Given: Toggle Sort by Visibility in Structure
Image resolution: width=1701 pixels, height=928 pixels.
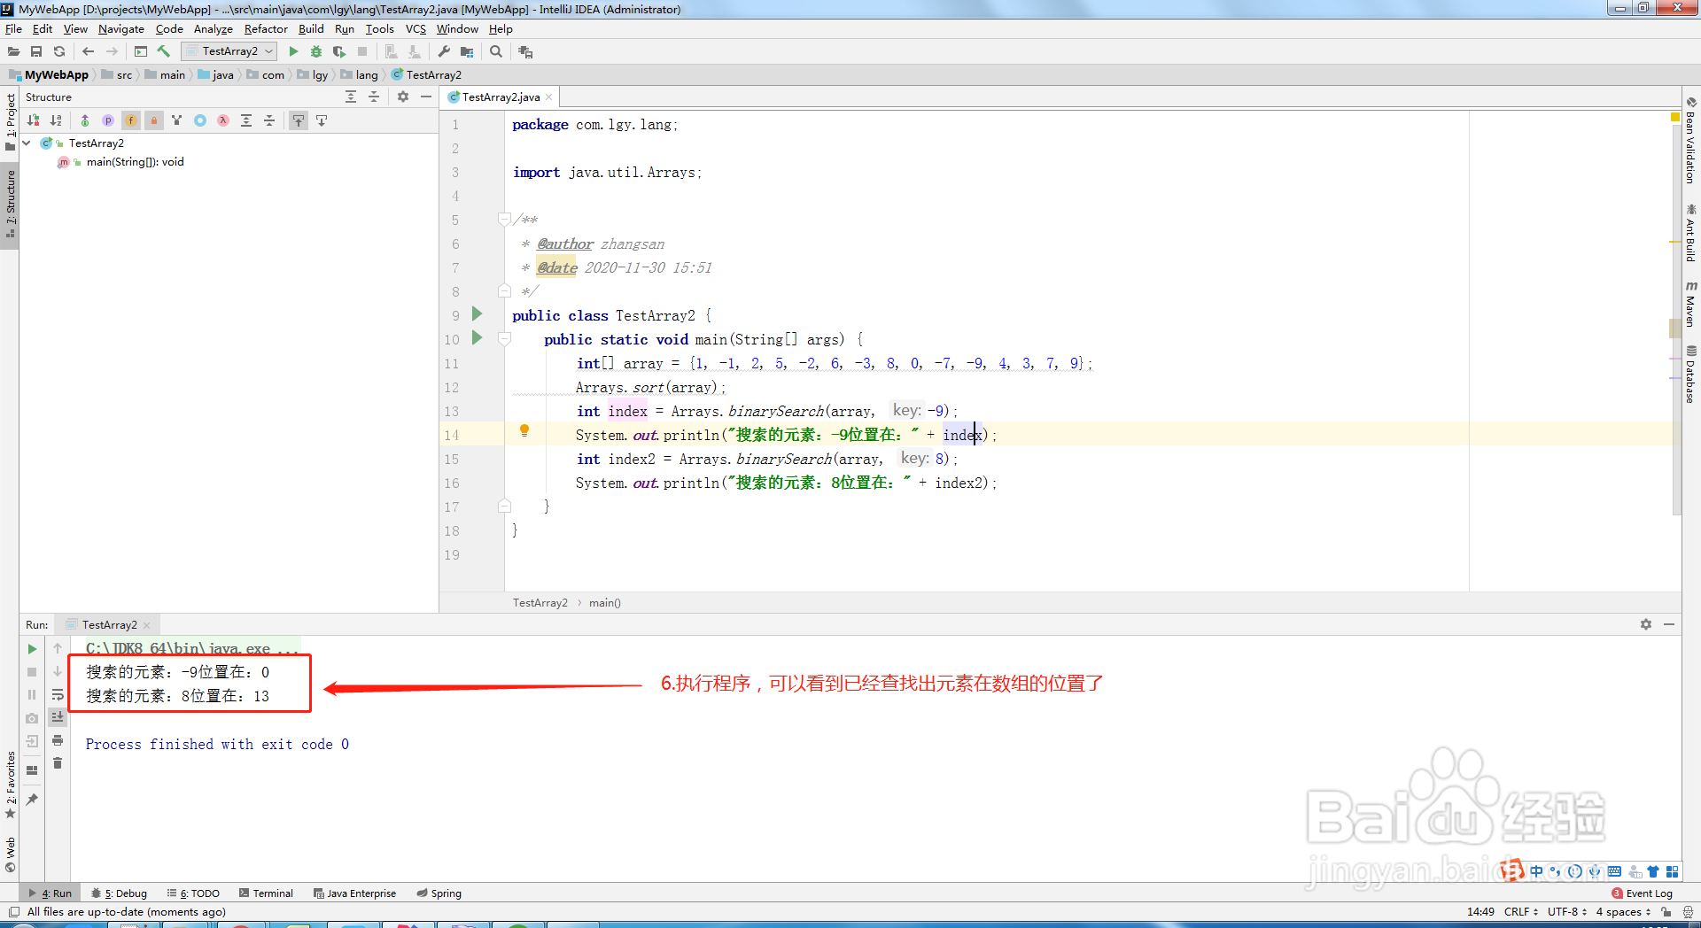Looking at the screenshot, I should 33,120.
